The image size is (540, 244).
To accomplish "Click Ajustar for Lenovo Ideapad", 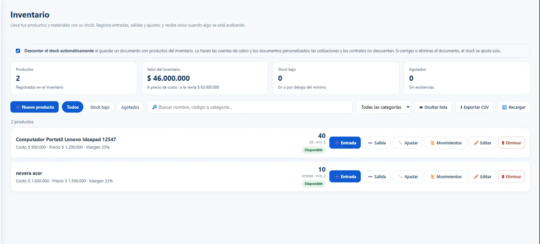I will (x=408, y=143).
